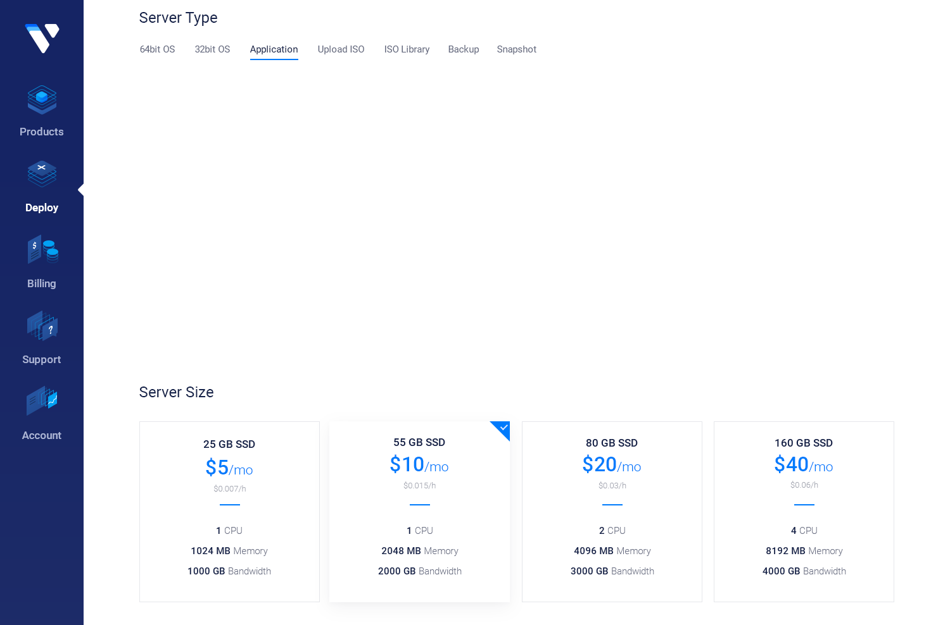Image resolution: width=950 pixels, height=625 pixels.
Task: Click the 1024 MB Memory text
Action: 229,551
